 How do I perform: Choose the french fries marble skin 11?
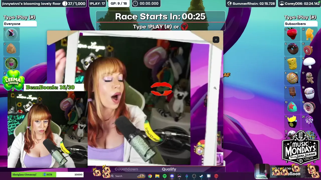click(292, 121)
